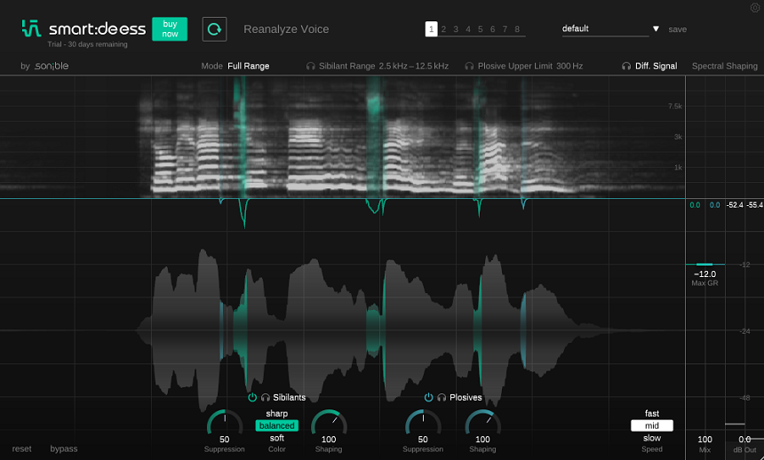Set Speed to mid
The image size is (764, 460).
652,425
